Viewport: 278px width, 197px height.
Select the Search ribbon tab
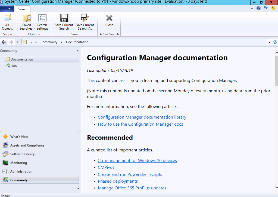(x=23, y=9)
